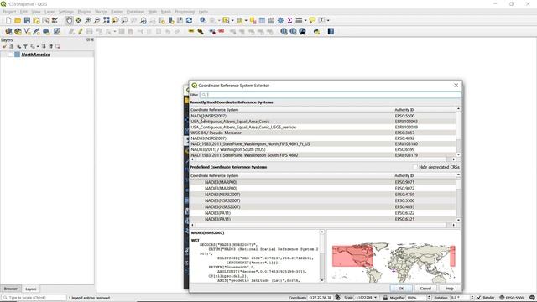Select the WGS 84 / Pseudo-Mercator row
The height and width of the screenshot is (302, 537).
(323, 133)
